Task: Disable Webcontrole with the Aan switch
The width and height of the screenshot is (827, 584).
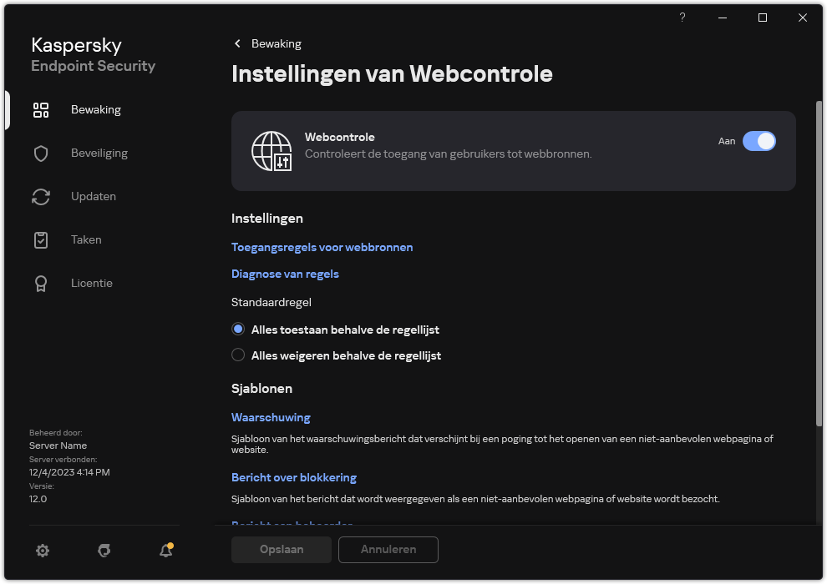Action: [x=759, y=141]
